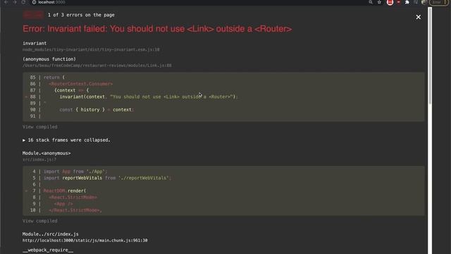
Task: Open tiny-invariant.esm.js:10 file path
Action: tap(91, 49)
